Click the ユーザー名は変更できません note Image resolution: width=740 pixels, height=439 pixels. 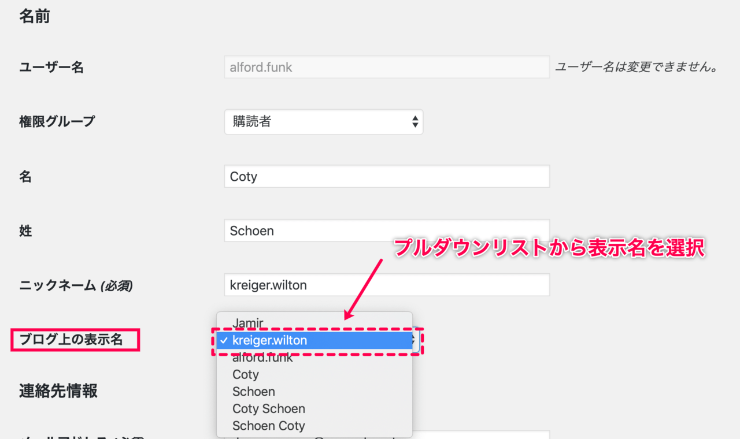637,67
